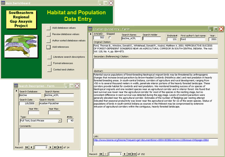Click the Search Description record number box
This screenshot has height=157, width=225.
(x=41, y=147)
